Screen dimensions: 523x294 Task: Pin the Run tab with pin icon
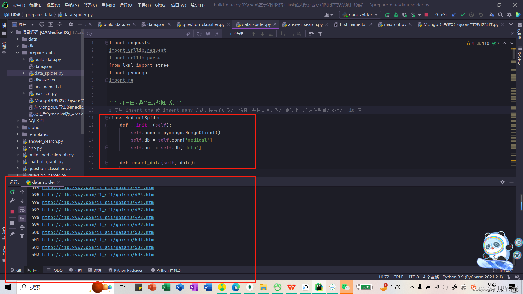point(12,234)
